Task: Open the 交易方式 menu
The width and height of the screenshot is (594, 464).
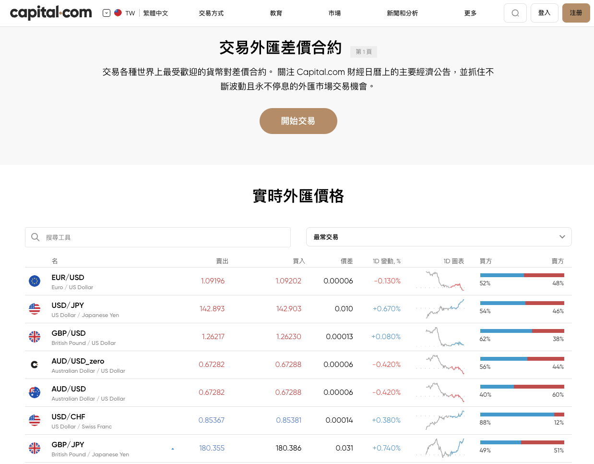Action: (211, 13)
